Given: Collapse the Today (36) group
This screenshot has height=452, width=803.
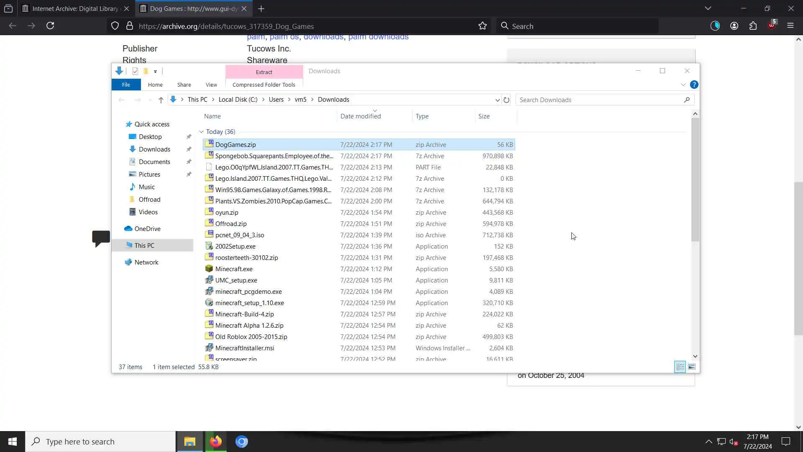Looking at the screenshot, I should pyautogui.click(x=201, y=132).
